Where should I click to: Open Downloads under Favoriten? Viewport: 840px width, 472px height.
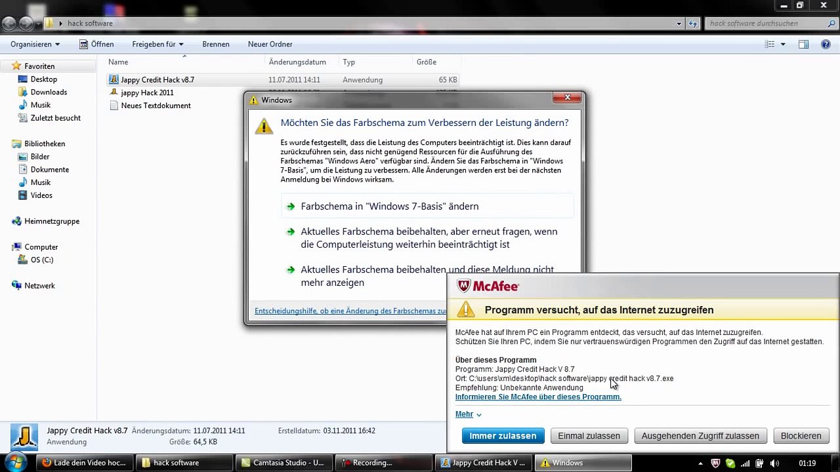pyautogui.click(x=49, y=92)
